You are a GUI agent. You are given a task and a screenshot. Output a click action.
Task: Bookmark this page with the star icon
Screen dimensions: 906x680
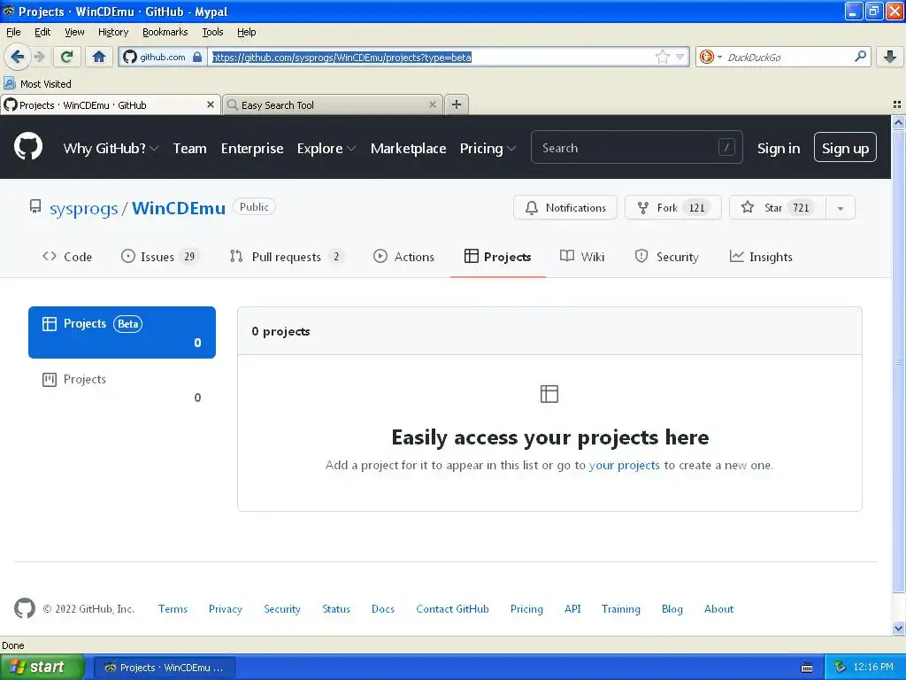[662, 57]
